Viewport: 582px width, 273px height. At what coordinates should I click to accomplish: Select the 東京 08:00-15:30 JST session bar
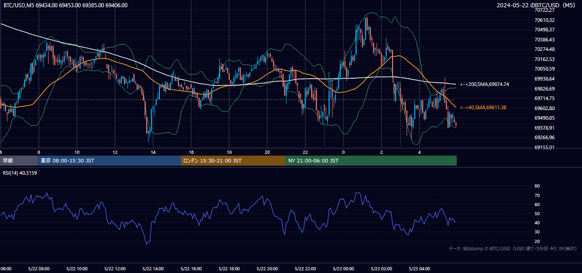click(x=109, y=161)
